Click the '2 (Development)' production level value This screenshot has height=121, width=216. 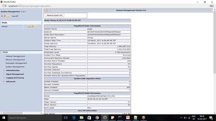point(123,52)
